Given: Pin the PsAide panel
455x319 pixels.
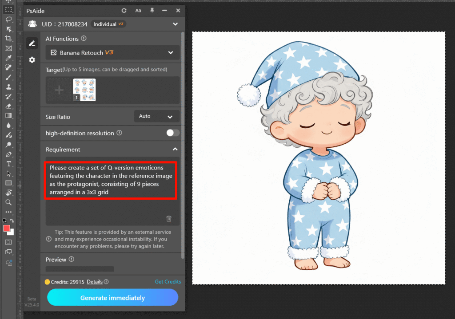Looking at the screenshot, I should tap(152, 10).
